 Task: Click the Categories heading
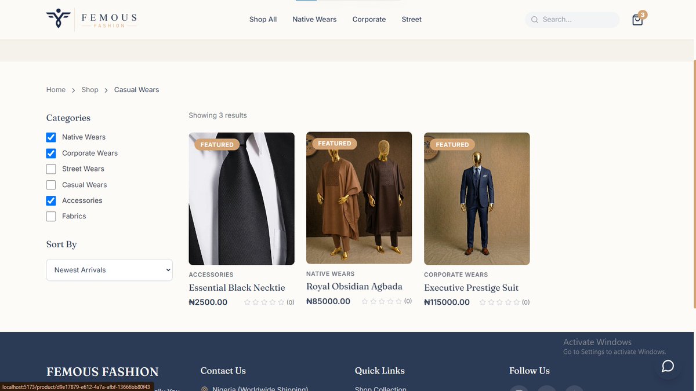(68, 118)
